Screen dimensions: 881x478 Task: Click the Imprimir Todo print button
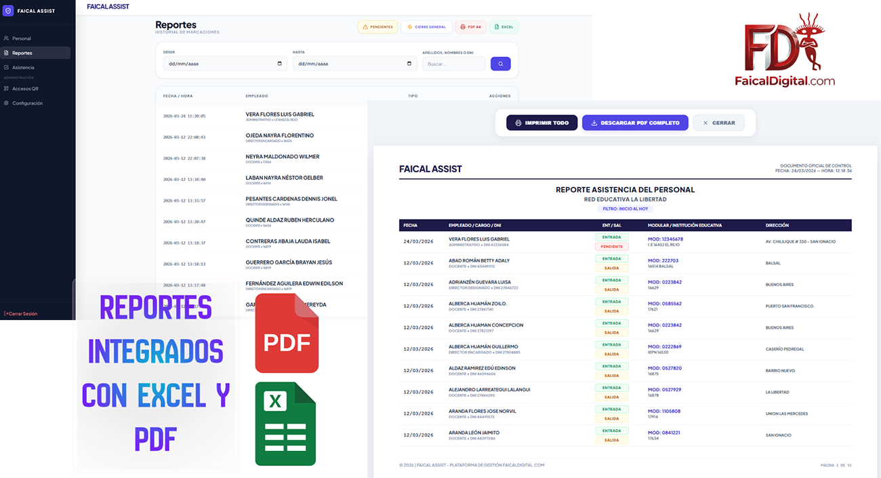(x=541, y=123)
